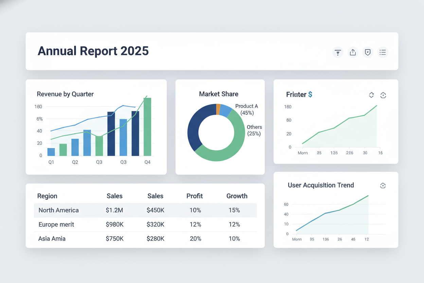Screen dimensions: 424x283
Task: Click the shield icon in the report header
Action: pos(368,52)
